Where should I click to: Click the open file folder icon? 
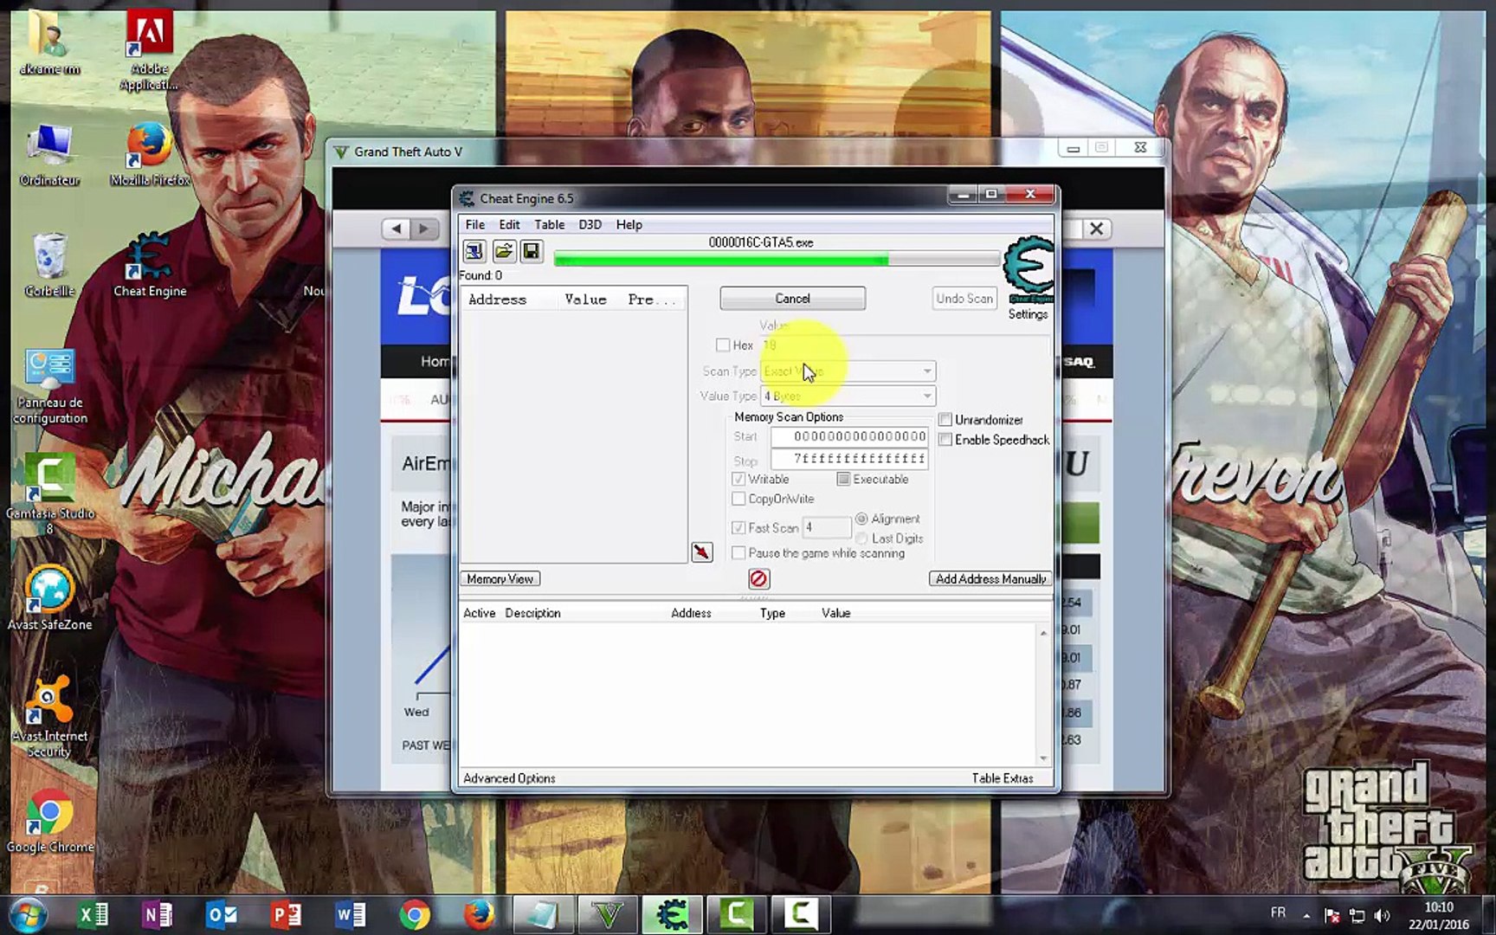503,252
